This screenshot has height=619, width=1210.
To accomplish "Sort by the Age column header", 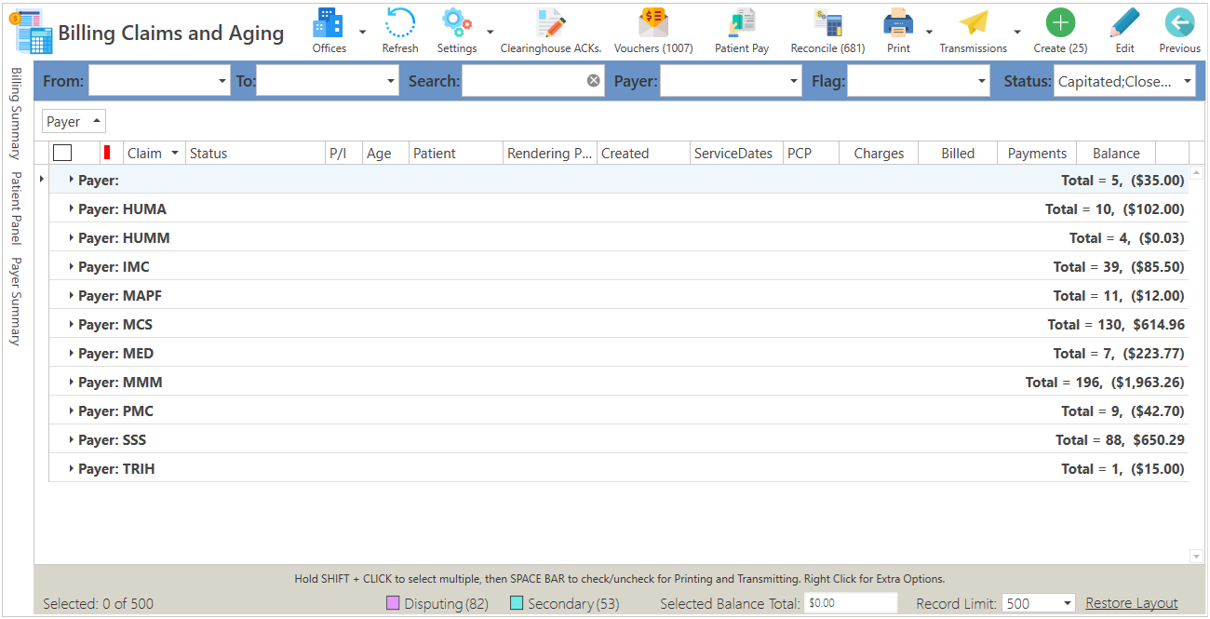I will pos(386,154).
